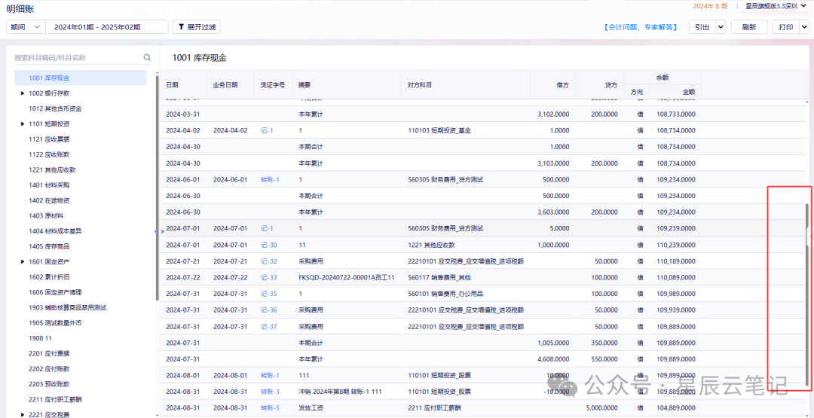Click the main table vertical scrollbar thumb

tap(806, 294)
